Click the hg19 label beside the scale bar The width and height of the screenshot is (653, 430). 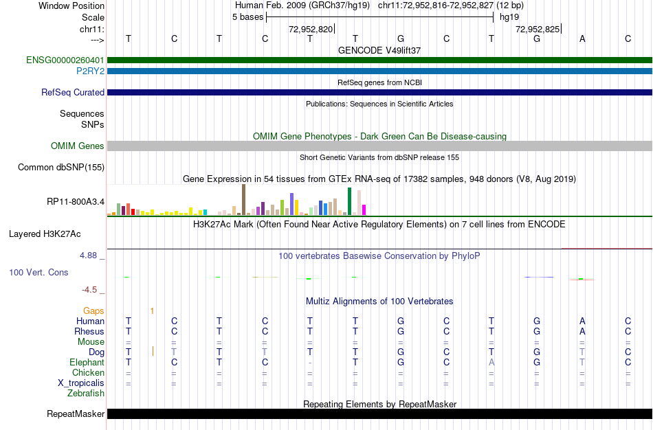[x=509, y=17]
